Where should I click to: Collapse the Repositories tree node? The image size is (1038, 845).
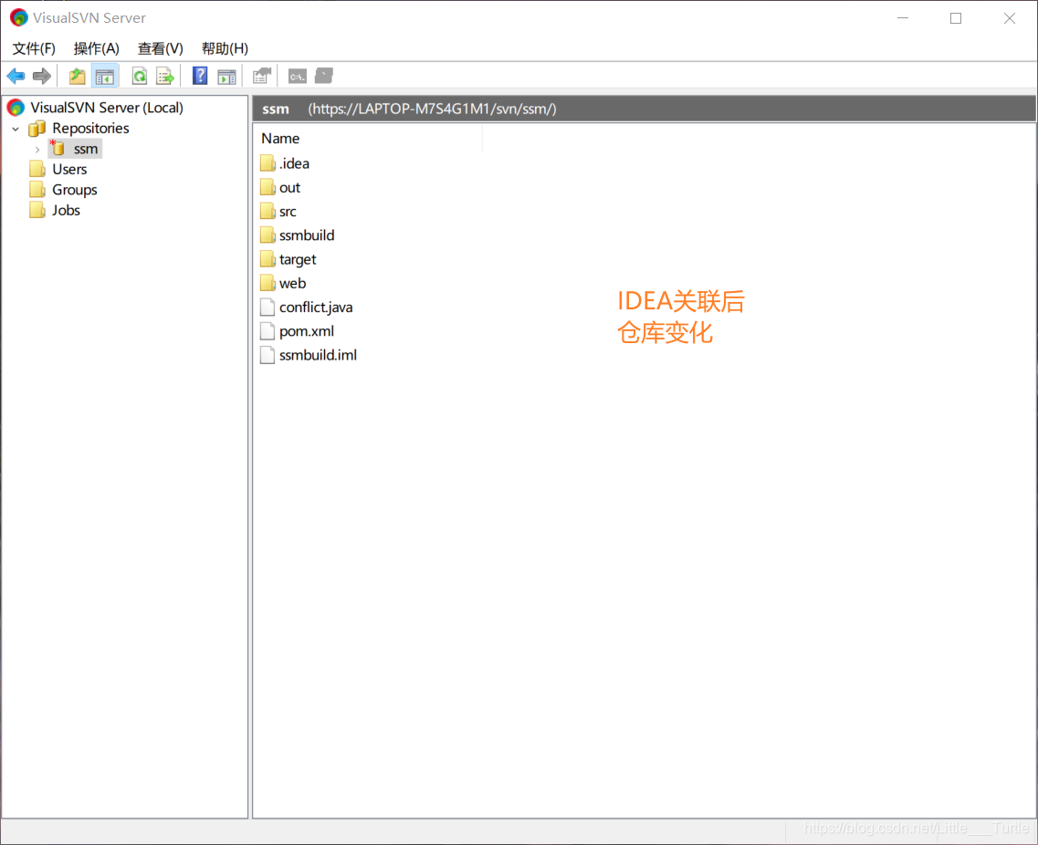coord(16,129)
